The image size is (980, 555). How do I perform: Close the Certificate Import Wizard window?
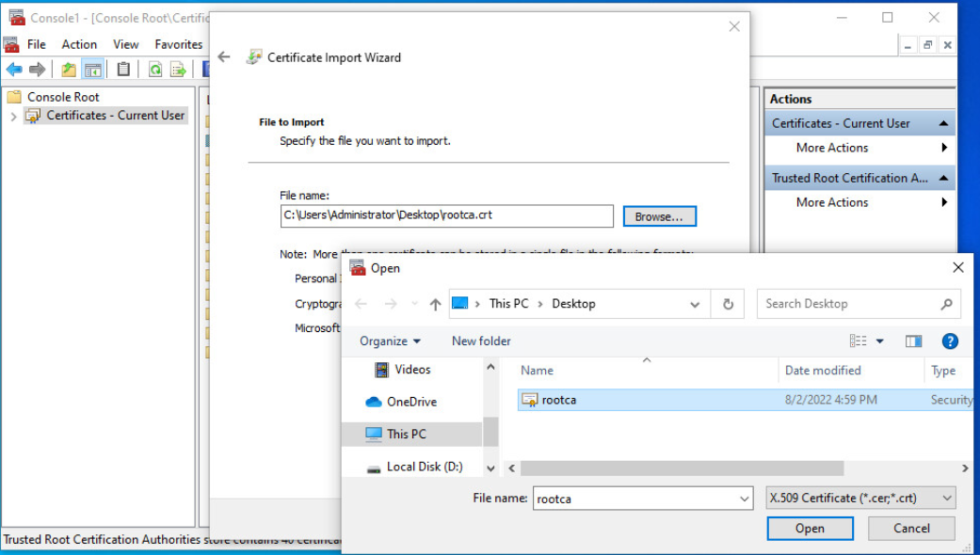tap(734, 26)
